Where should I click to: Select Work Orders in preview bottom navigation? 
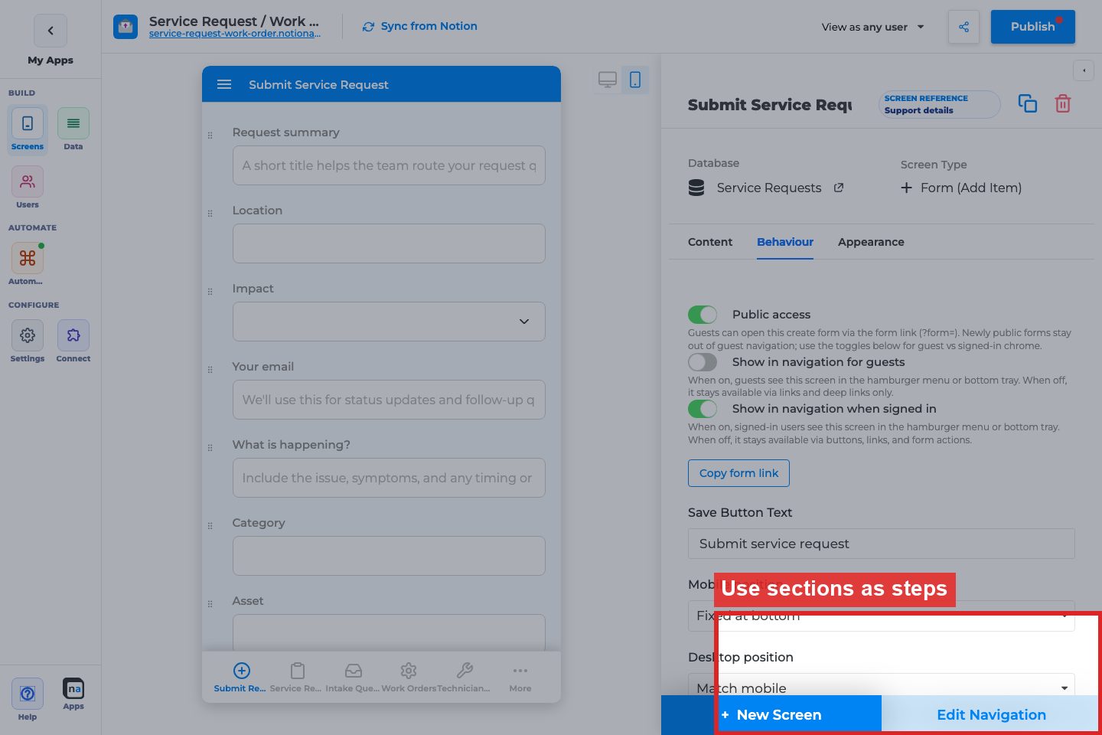[x=409, y=678]
